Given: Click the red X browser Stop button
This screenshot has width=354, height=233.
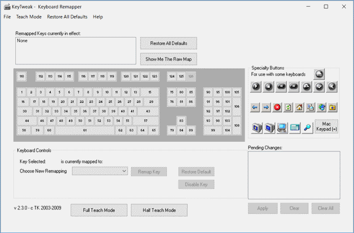Looking at the screenshot, I should [x=277, y=107].
